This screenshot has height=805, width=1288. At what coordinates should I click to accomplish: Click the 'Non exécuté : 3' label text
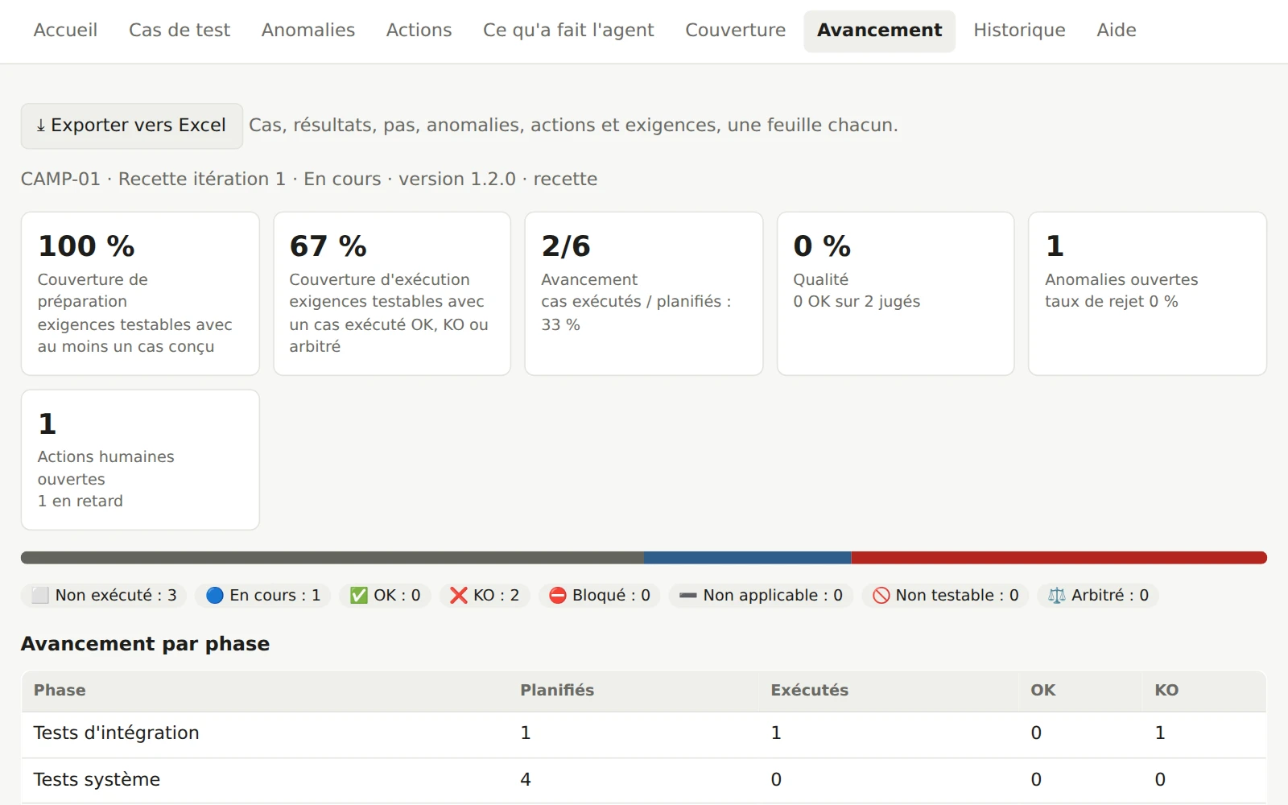pos(116,596)
